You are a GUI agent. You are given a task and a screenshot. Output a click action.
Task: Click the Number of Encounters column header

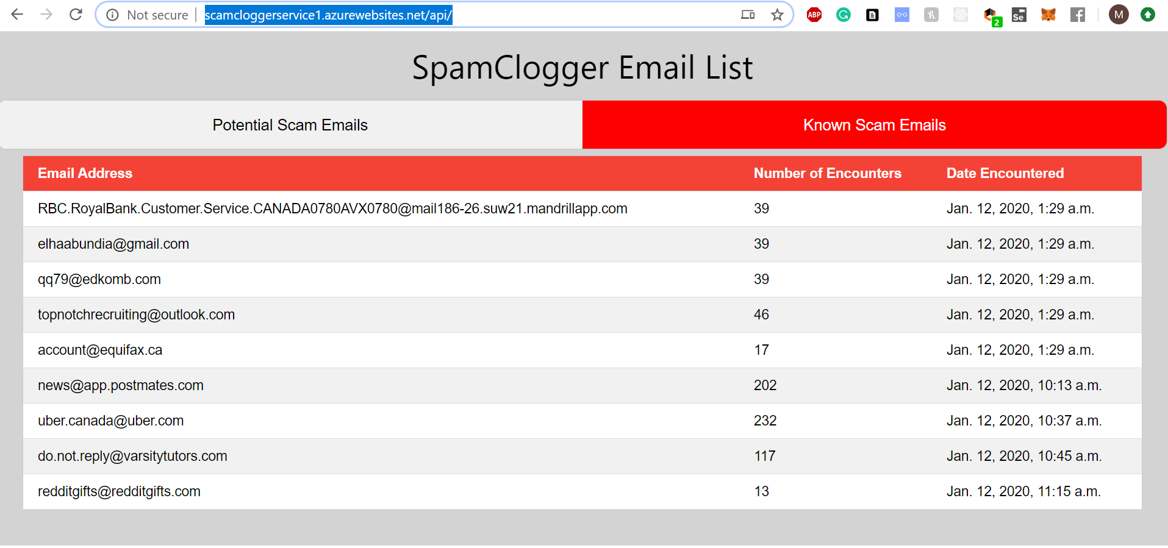[828, 173]
